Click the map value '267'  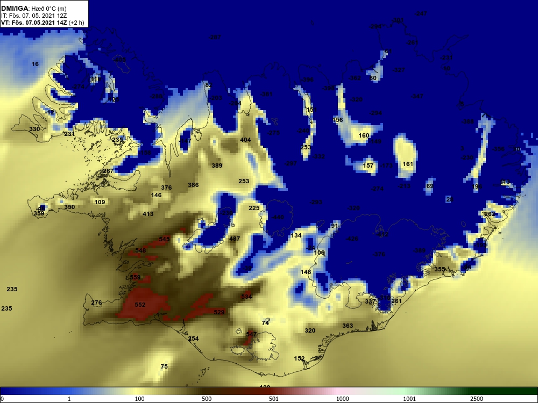tap(108, 171)
